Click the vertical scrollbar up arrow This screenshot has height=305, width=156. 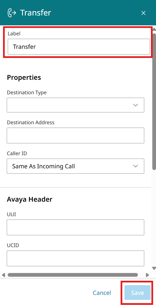click(x=154, y=29)
